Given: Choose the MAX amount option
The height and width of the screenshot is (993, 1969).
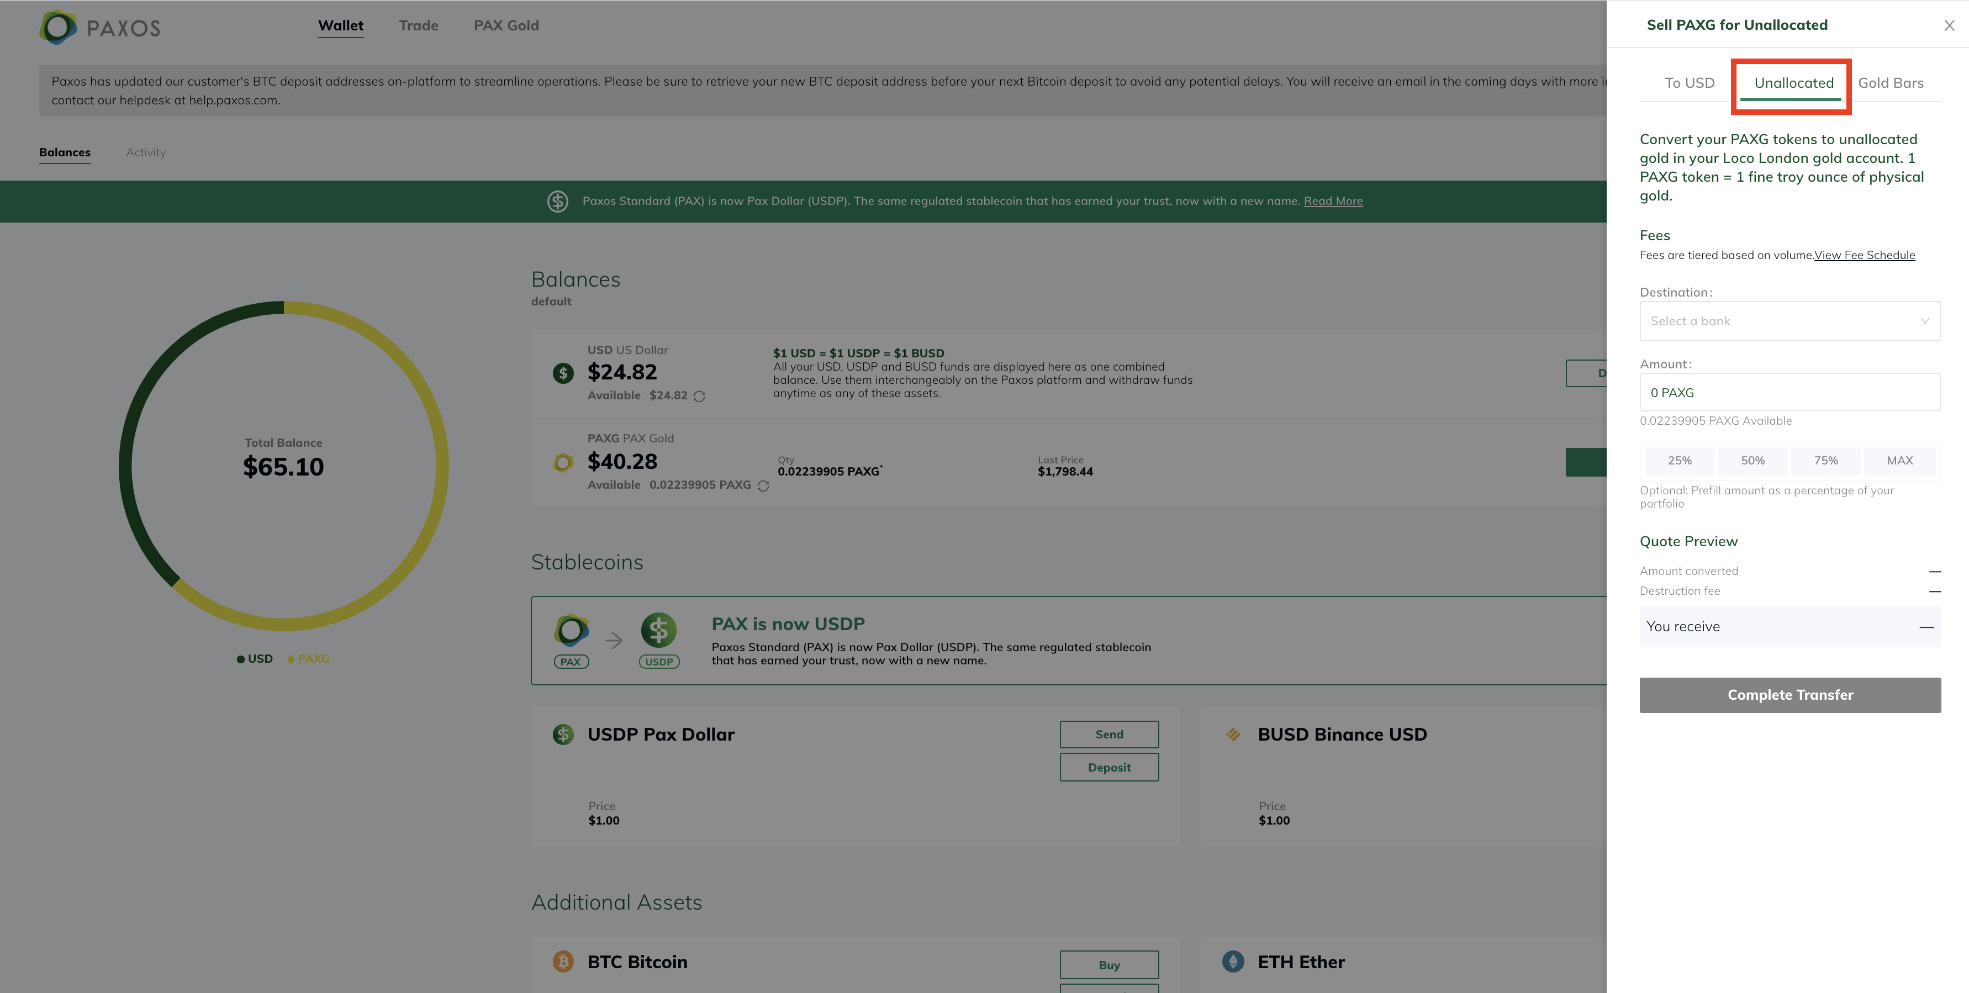Looking at the screenshot, I should click(1899, 461).
